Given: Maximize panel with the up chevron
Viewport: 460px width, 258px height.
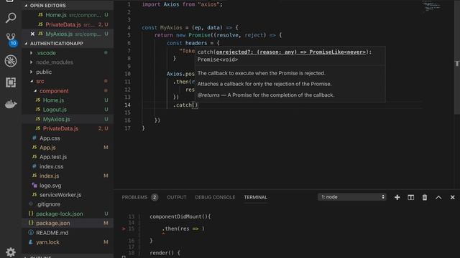Looking at the screenshot, I should [438, 198].
